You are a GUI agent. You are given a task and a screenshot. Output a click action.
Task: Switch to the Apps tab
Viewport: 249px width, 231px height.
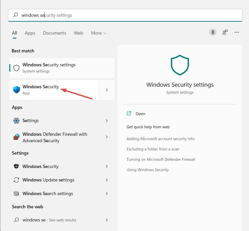[30, 33]
